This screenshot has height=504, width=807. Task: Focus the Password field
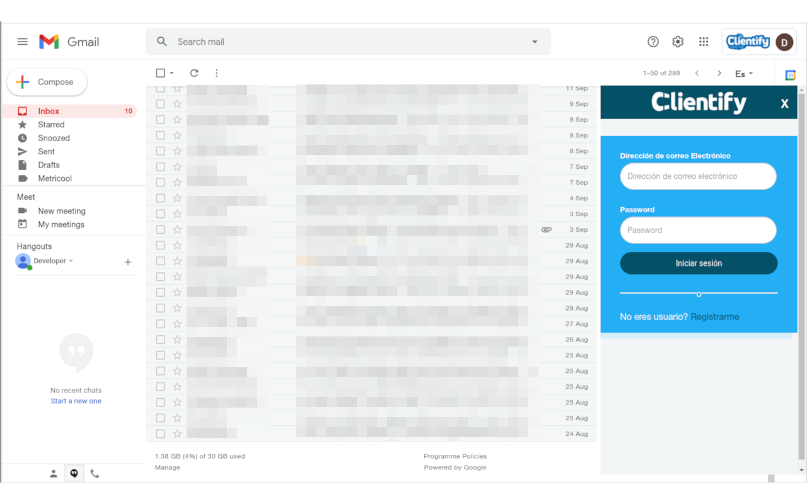(x=698, y=230)
